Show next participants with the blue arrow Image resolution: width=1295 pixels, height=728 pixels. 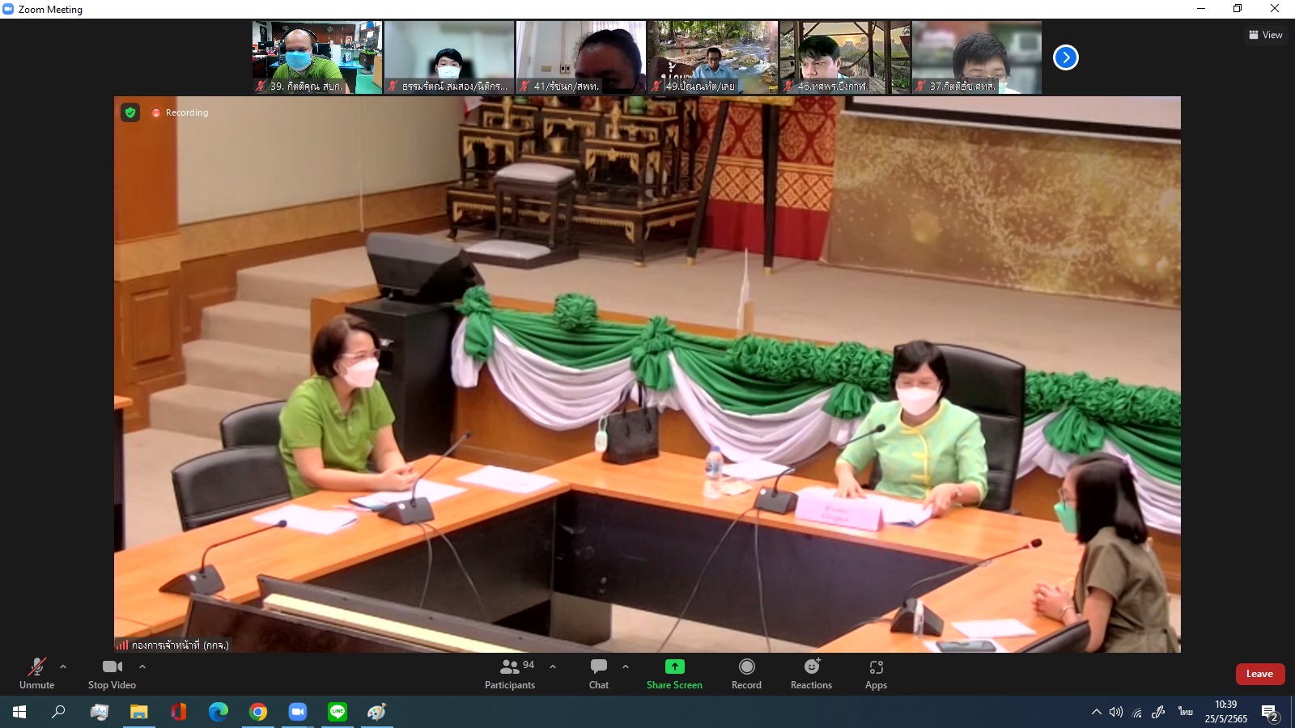[1065, 57]
